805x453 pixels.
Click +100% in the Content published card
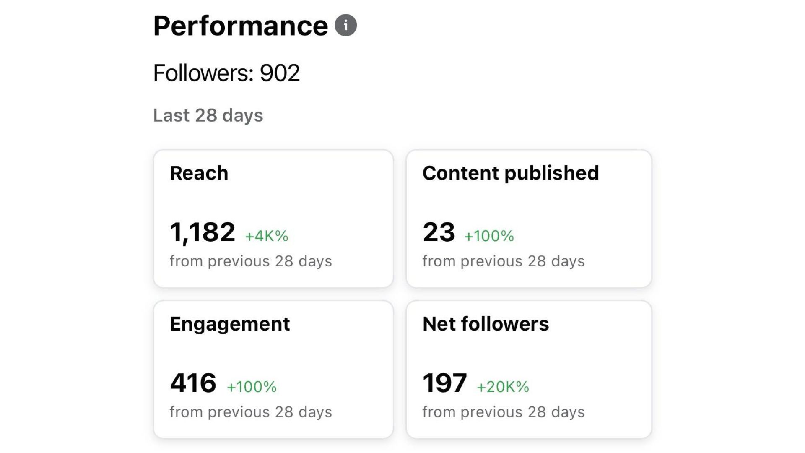(489, 236)
